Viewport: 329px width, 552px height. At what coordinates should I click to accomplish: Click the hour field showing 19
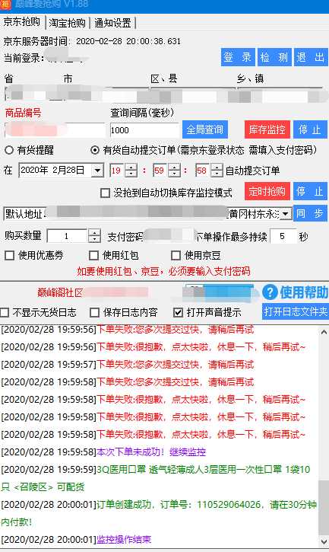click(x=118, y=171)
